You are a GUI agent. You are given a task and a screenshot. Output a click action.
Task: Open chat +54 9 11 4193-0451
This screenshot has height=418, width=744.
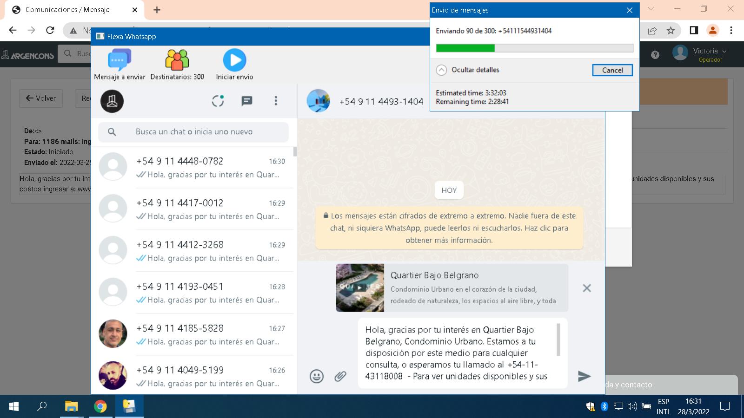pyautogui.click(x=193, y=293)
